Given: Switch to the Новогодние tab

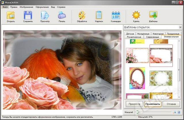Looking at the screenshot, I should pyautogui.click(x=158, y=34).
